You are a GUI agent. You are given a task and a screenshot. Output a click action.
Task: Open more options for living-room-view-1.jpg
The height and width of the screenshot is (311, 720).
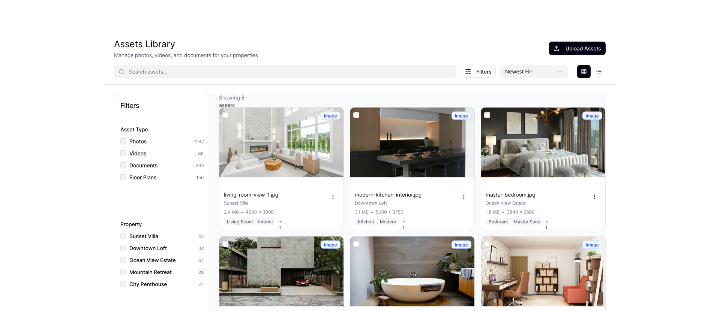[333, 197]
